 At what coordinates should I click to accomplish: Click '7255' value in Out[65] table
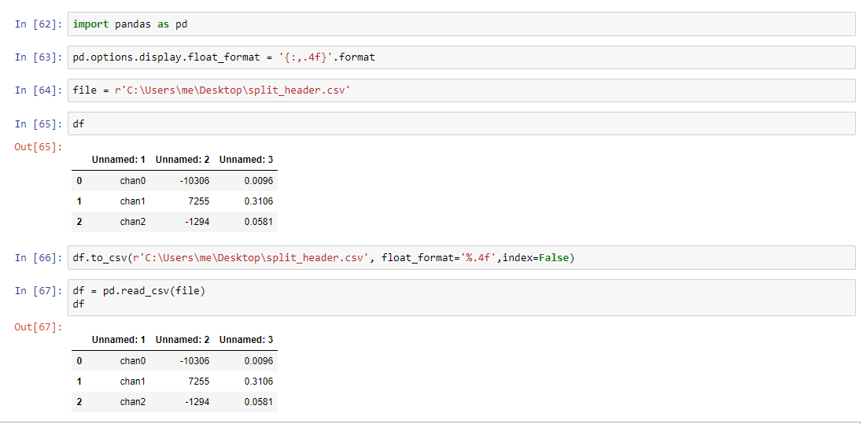tap(199, 201)
